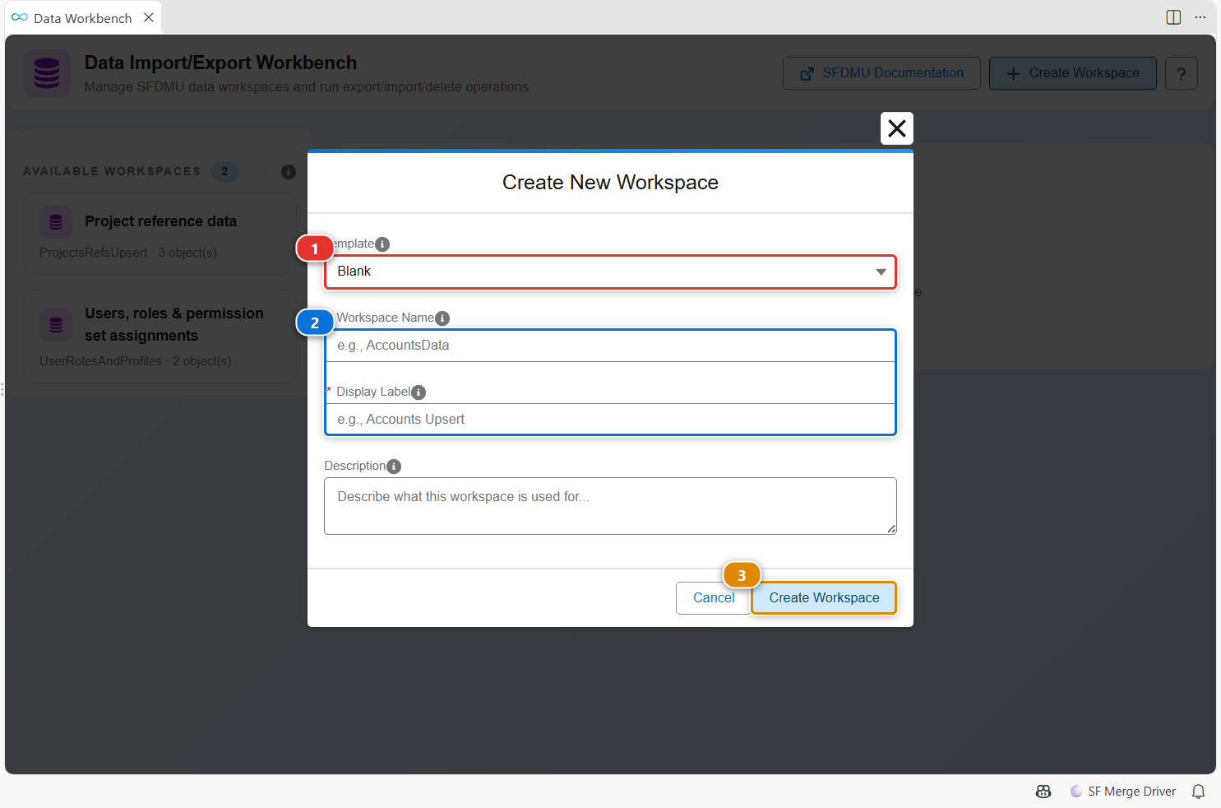Switch to the Data Workbench tab
Screen dimensions: 1221x808
[82, 18]
